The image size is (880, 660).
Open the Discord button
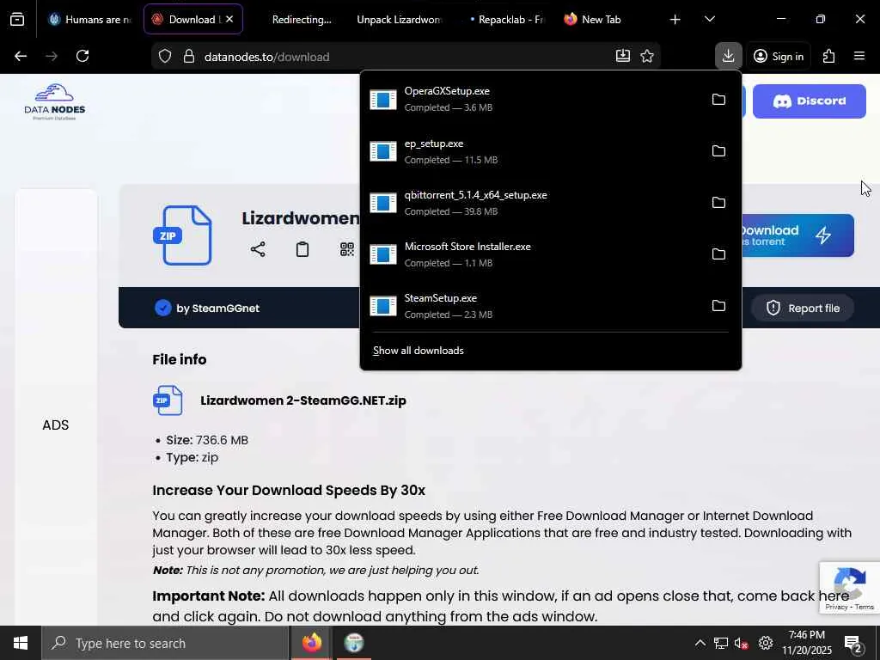809,101
